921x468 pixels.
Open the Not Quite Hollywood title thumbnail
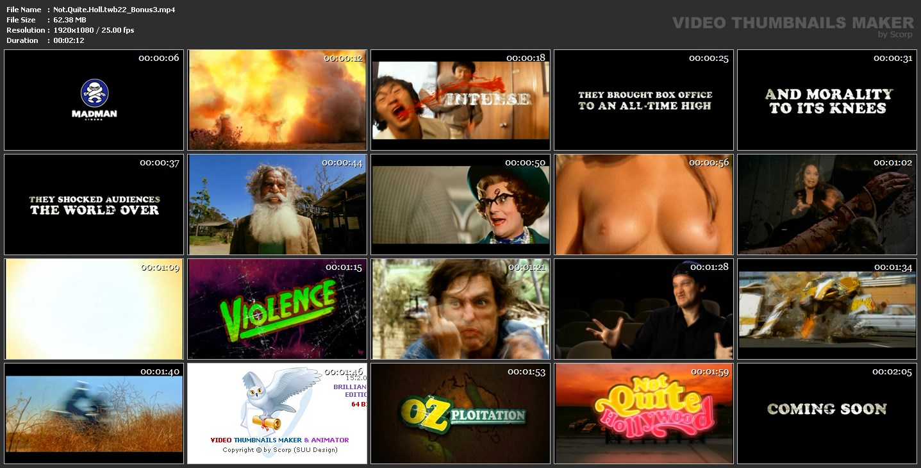644,414
